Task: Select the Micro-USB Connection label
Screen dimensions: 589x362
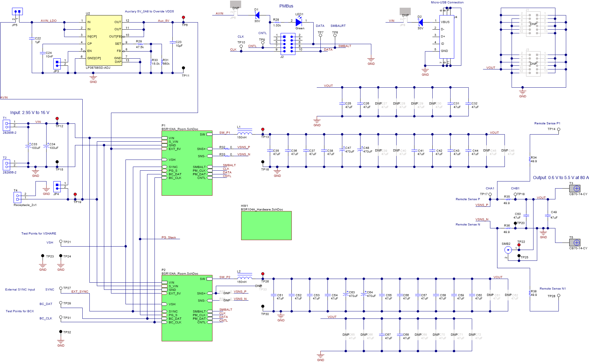Action: (x=447, y=2)
